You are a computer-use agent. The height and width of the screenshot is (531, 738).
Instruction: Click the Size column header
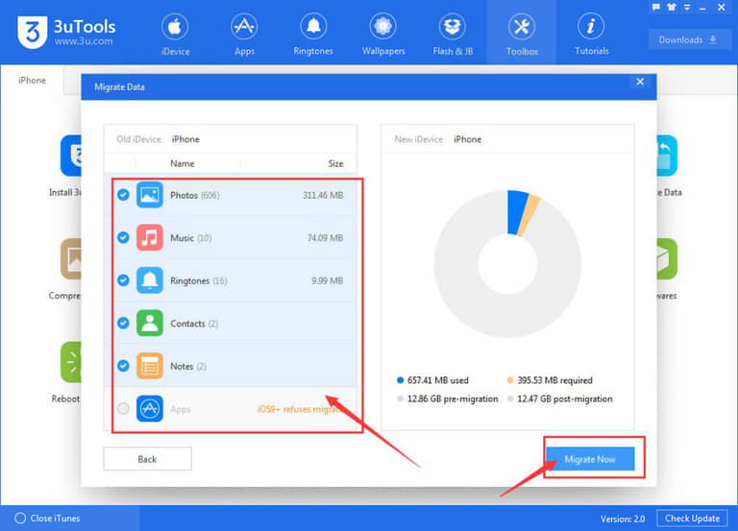(335, 163)
